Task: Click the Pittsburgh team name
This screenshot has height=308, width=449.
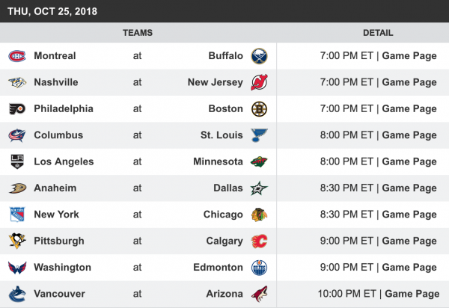Action: click(x=58, y=241)
